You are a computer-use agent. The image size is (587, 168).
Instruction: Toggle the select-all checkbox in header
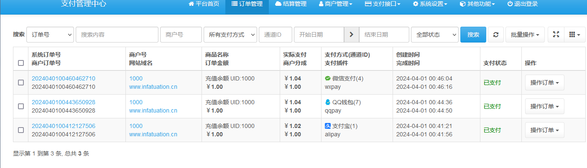(21, 63)
